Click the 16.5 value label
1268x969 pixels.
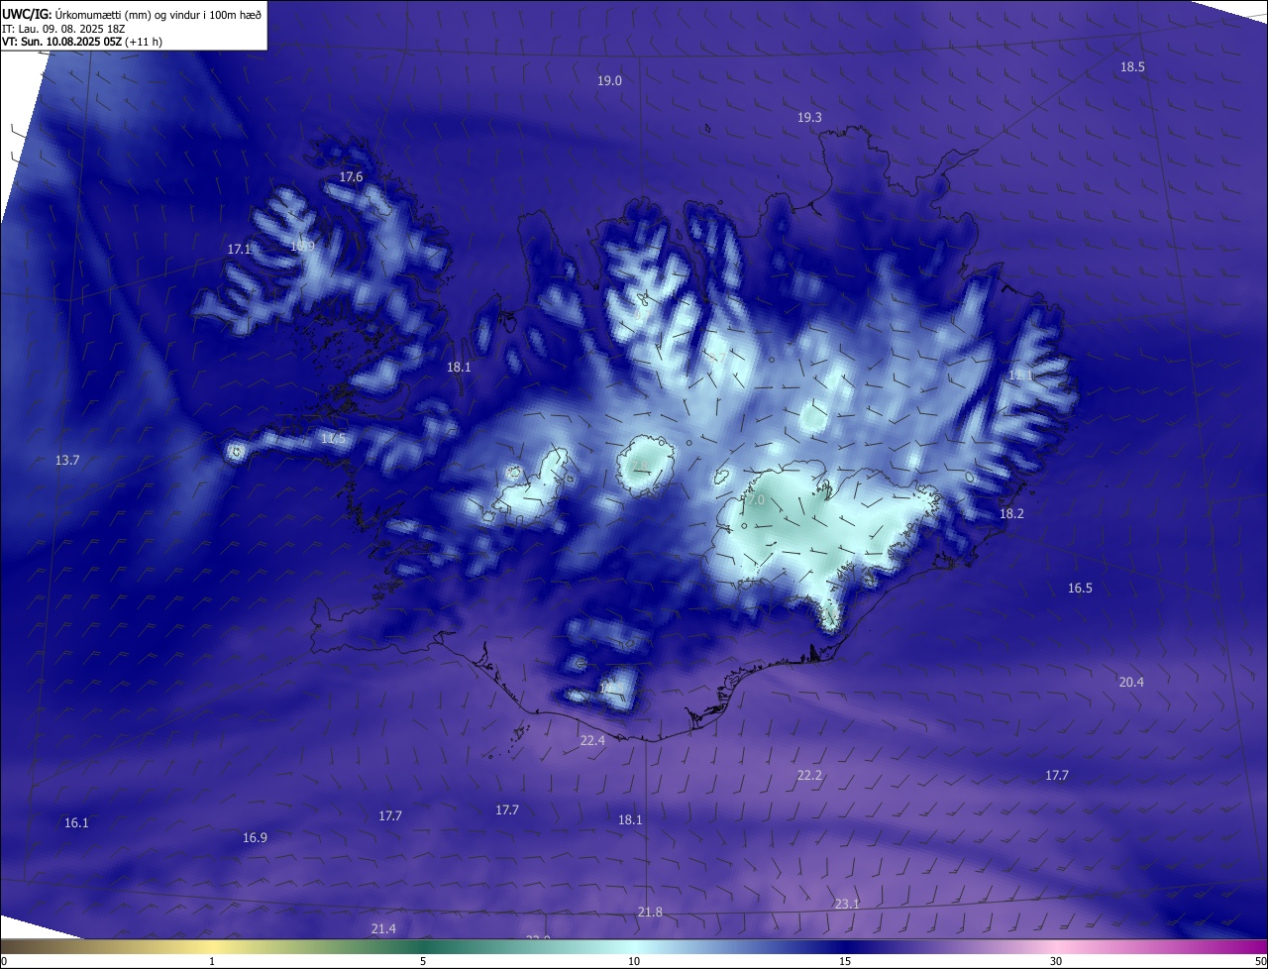(1080, 589)
